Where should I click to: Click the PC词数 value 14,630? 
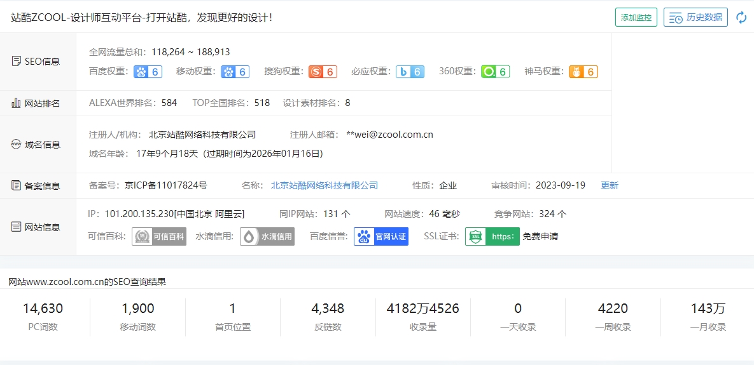(43, 309)
